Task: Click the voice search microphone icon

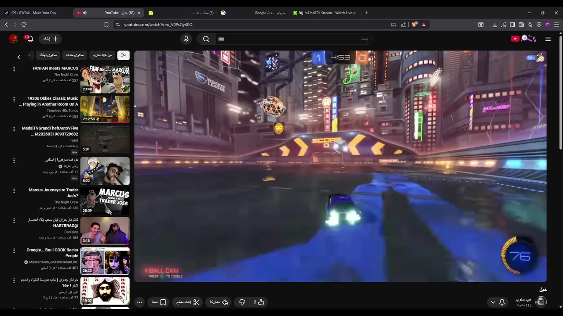Action: [x=186, y=39]
